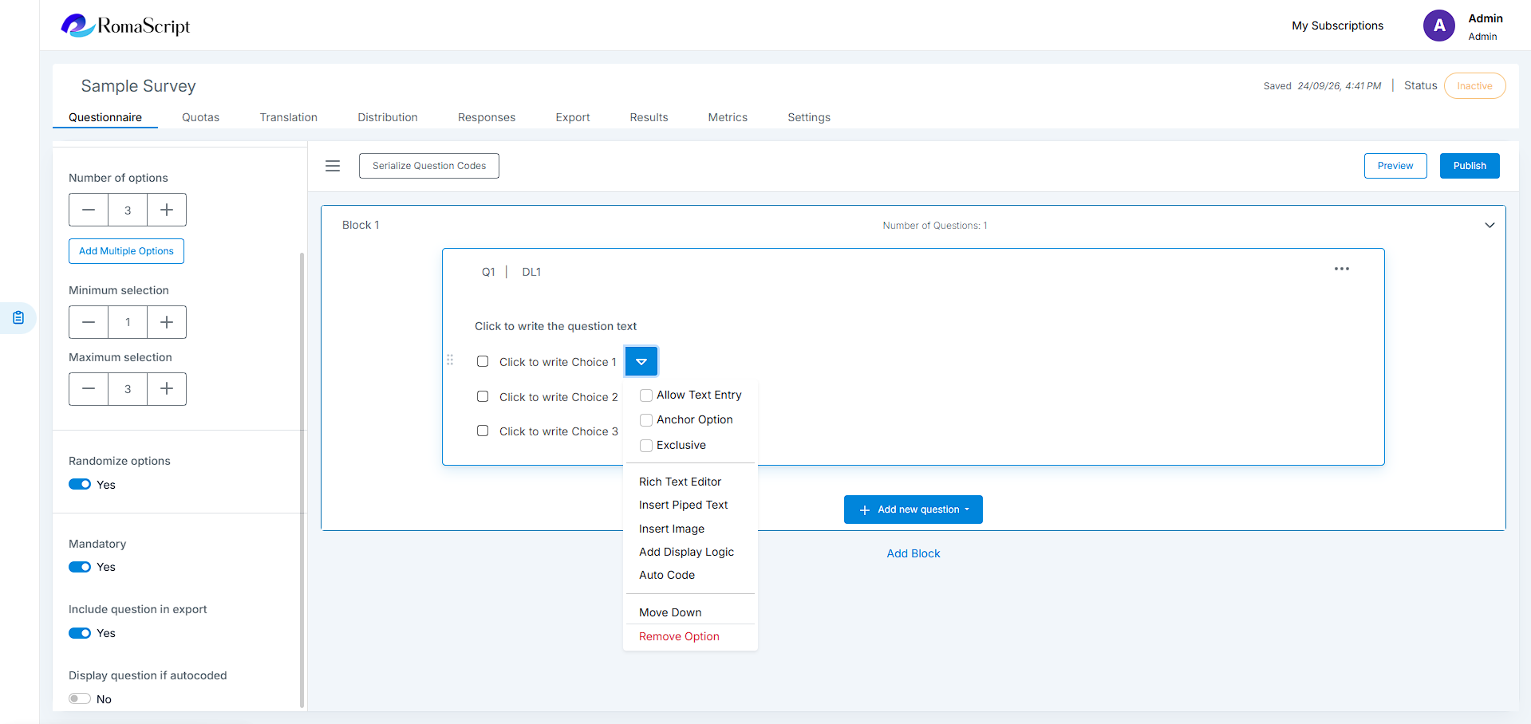Viewport: 1531px width, 724px height.
Task: Switch to the Quotas tab
Action: point(200,117)
